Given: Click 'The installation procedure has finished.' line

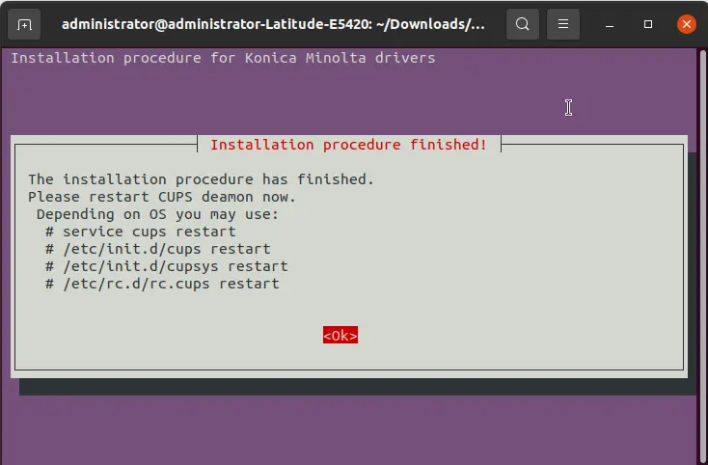Looking at the screenshot, I should 201,179.
